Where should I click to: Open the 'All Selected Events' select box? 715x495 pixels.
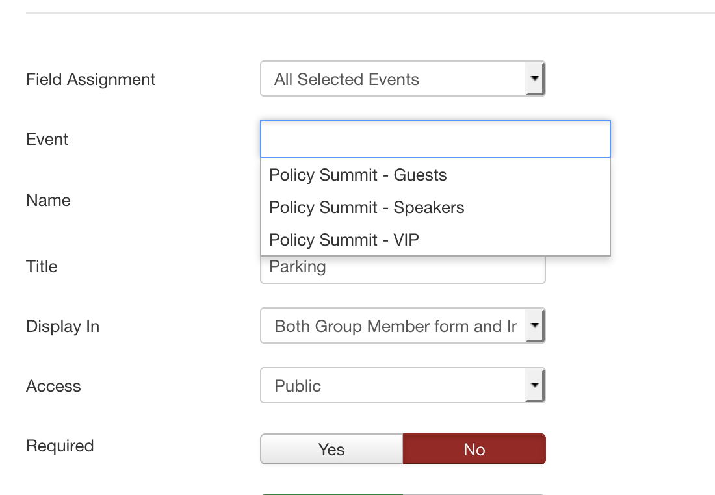pos(393,79)
